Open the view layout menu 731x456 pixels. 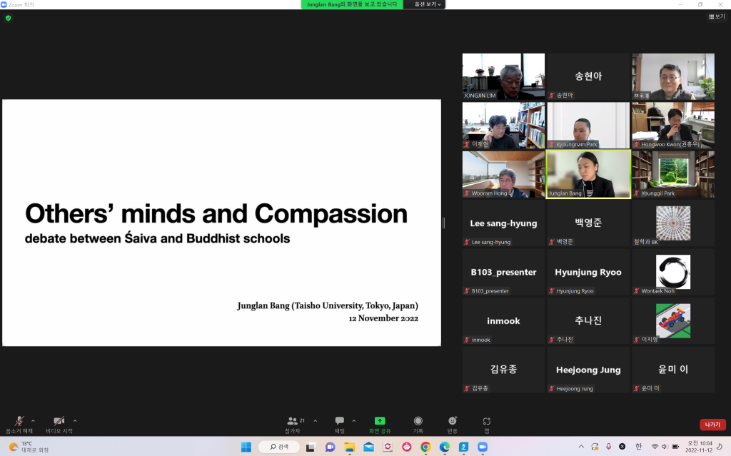[x=716, y=16]
